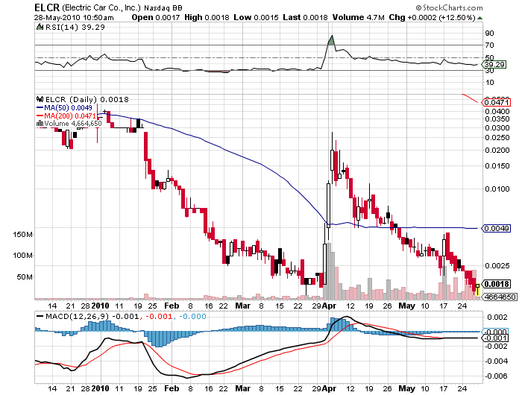Click the StockCharts.com watermark link
Viewport: 522px width, 395px height.
(x=449, y=7)
